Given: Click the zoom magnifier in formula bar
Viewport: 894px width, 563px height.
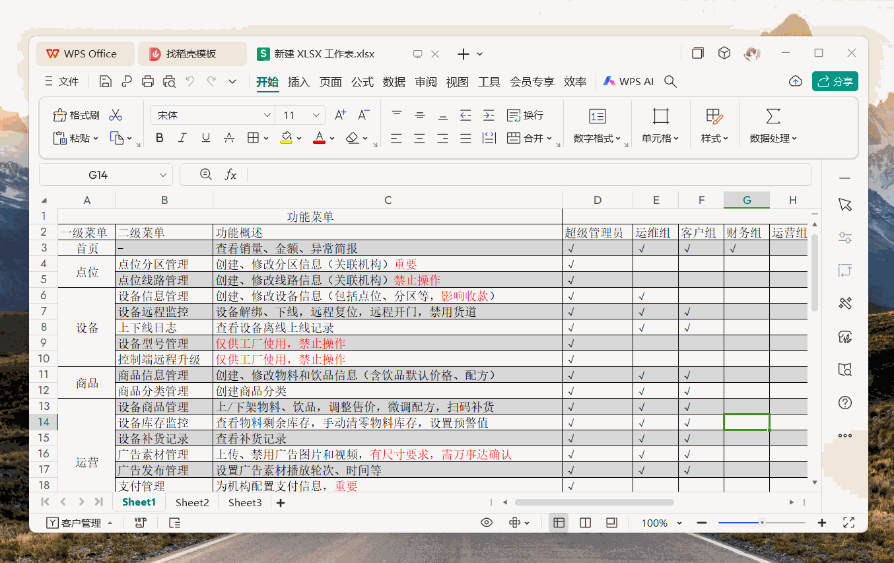Looking at the screenshot, I should (206, 174).
